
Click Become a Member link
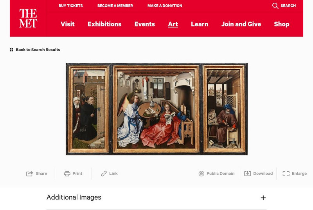(x=115, y=6)
